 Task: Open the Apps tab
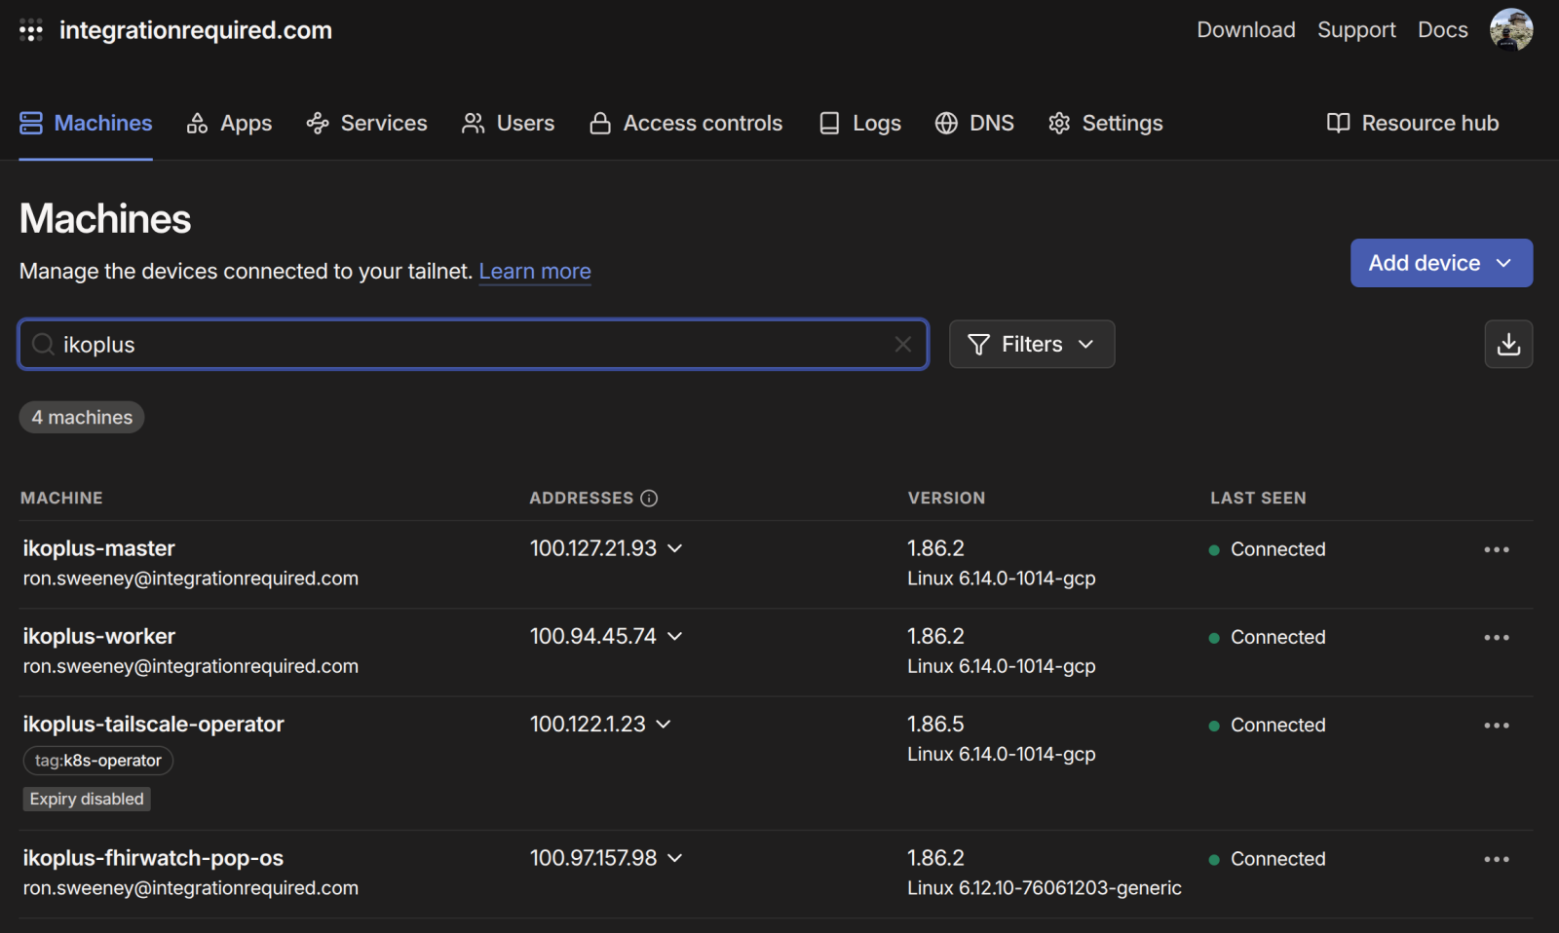point(229,123)
